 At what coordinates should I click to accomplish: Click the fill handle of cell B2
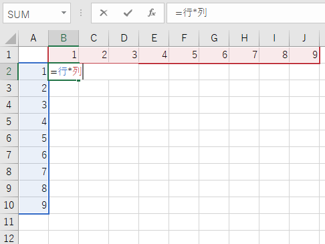[x=78, y=80]
